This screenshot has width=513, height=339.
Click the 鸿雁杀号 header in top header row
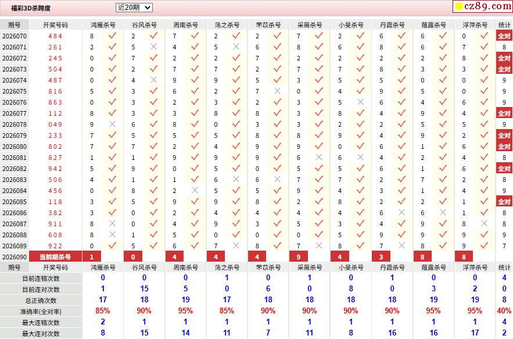tap(103, 25)
